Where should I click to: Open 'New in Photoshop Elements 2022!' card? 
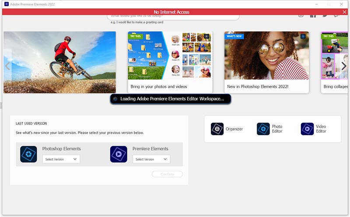266,62
